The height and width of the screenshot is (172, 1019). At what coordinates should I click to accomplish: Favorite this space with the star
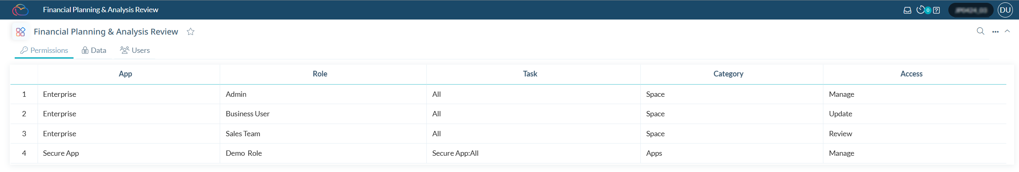pyautogui.click(x=190, y=32)
